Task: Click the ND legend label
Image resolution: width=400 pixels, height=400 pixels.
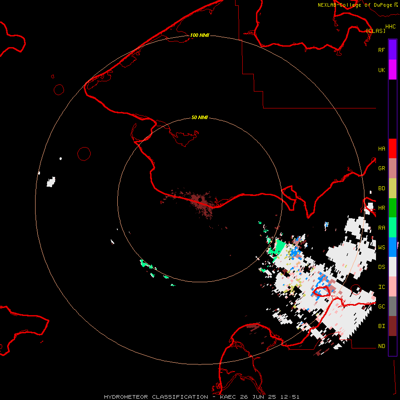Action: coord(381,346)
